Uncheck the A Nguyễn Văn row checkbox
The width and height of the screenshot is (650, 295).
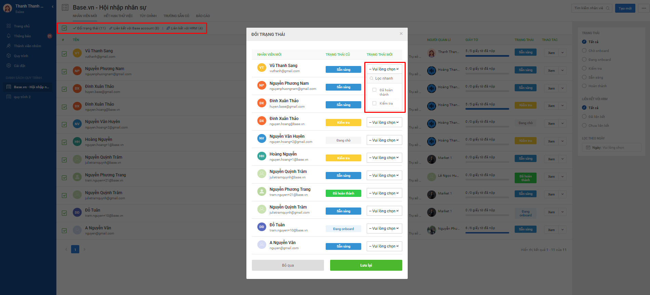[x=64, y=231]
